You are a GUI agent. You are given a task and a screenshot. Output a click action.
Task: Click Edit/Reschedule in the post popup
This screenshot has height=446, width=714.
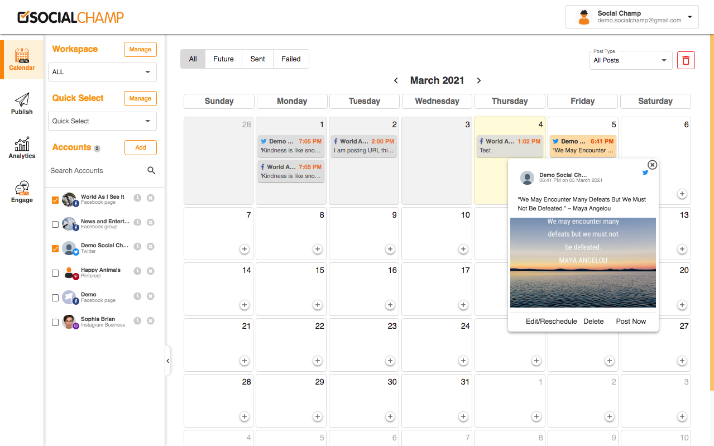(x=551, y=322)
